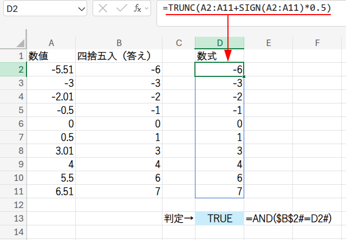Select row 2 header

tap(13, 69)
